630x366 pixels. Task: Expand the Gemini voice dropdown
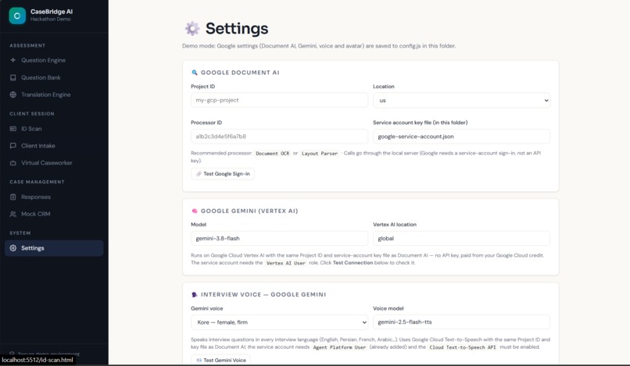279,322
